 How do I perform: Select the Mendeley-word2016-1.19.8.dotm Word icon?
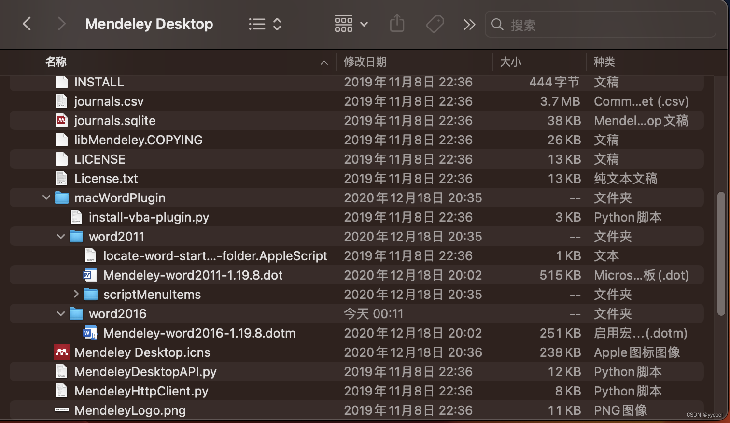pyautogui.click(x=90, y=333)
